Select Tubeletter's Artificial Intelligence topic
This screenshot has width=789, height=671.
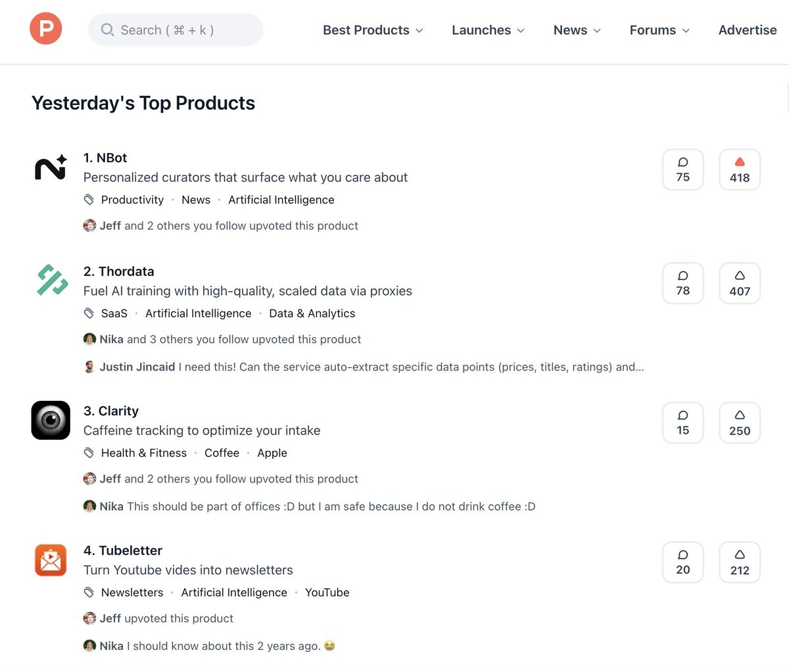pyautogui.click(x=234, y=592)
